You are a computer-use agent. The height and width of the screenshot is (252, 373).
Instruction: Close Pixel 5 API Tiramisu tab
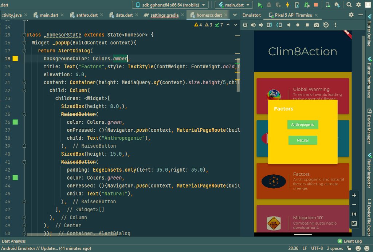pyautogui.click(x=316, y=15)
